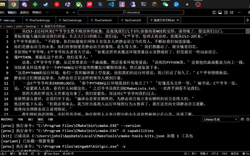Click the CMake debug bug icon
The height and width of the screenshot is (156, 250).
click(x=32, y=154)
